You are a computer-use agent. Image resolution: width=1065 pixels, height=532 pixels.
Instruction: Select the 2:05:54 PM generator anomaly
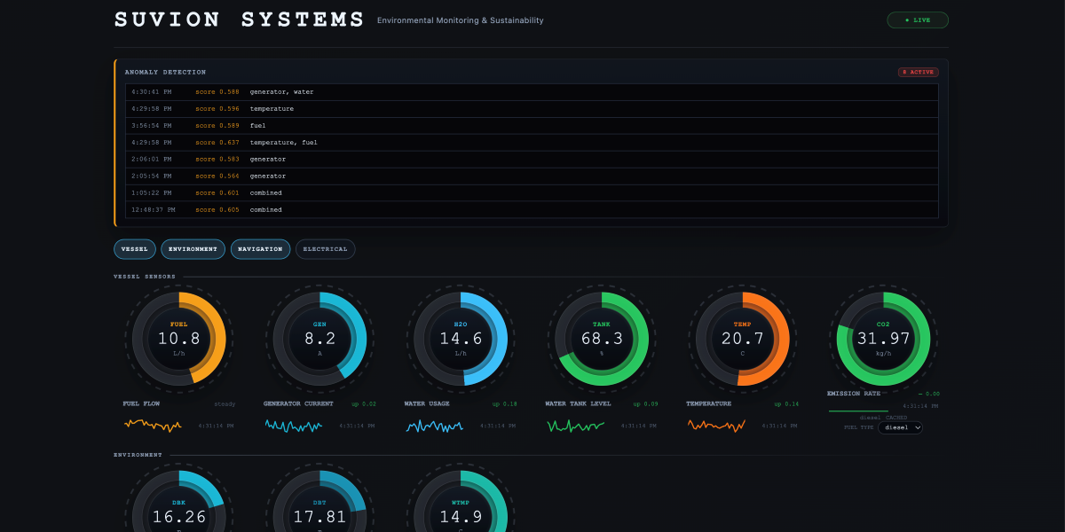click(x=532, y=176)
